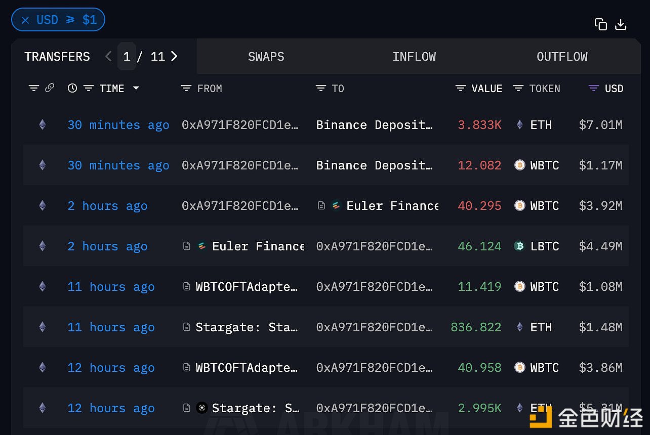
Task: Click Euler Finance logo in FROM column
Action: (202, 246)
